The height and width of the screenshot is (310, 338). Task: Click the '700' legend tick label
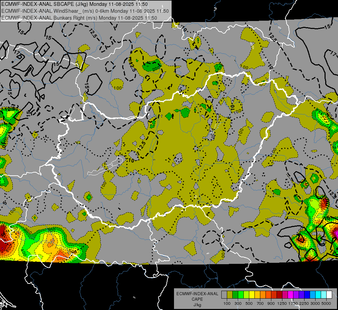tap(260, 303)
